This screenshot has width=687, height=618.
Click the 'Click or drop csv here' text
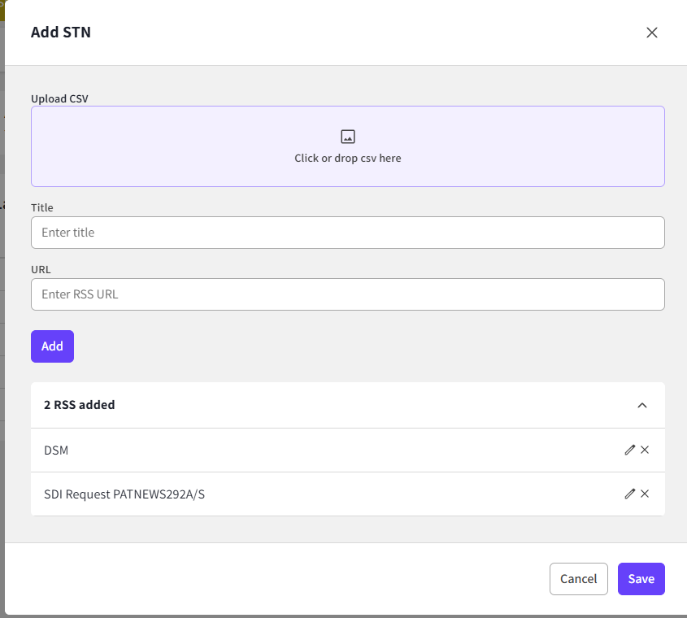(x=348, y=159)
